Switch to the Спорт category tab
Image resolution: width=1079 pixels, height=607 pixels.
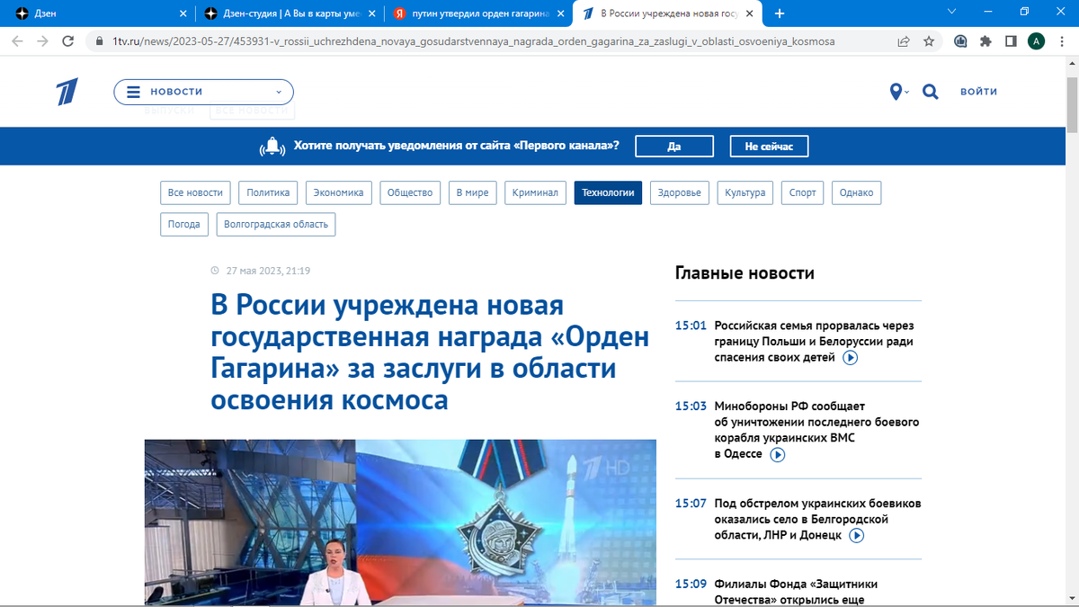click(x=801, y=192)
